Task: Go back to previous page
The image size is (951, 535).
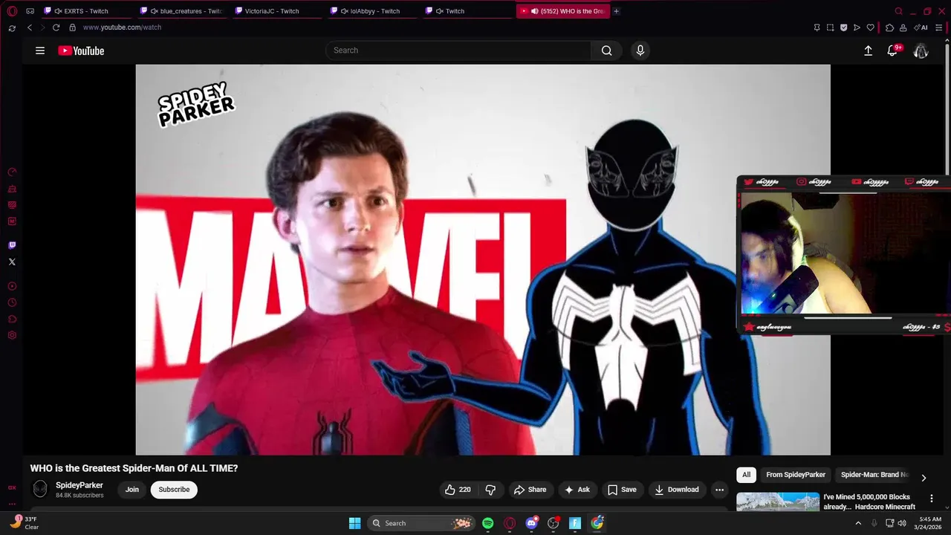Action: 30,27
